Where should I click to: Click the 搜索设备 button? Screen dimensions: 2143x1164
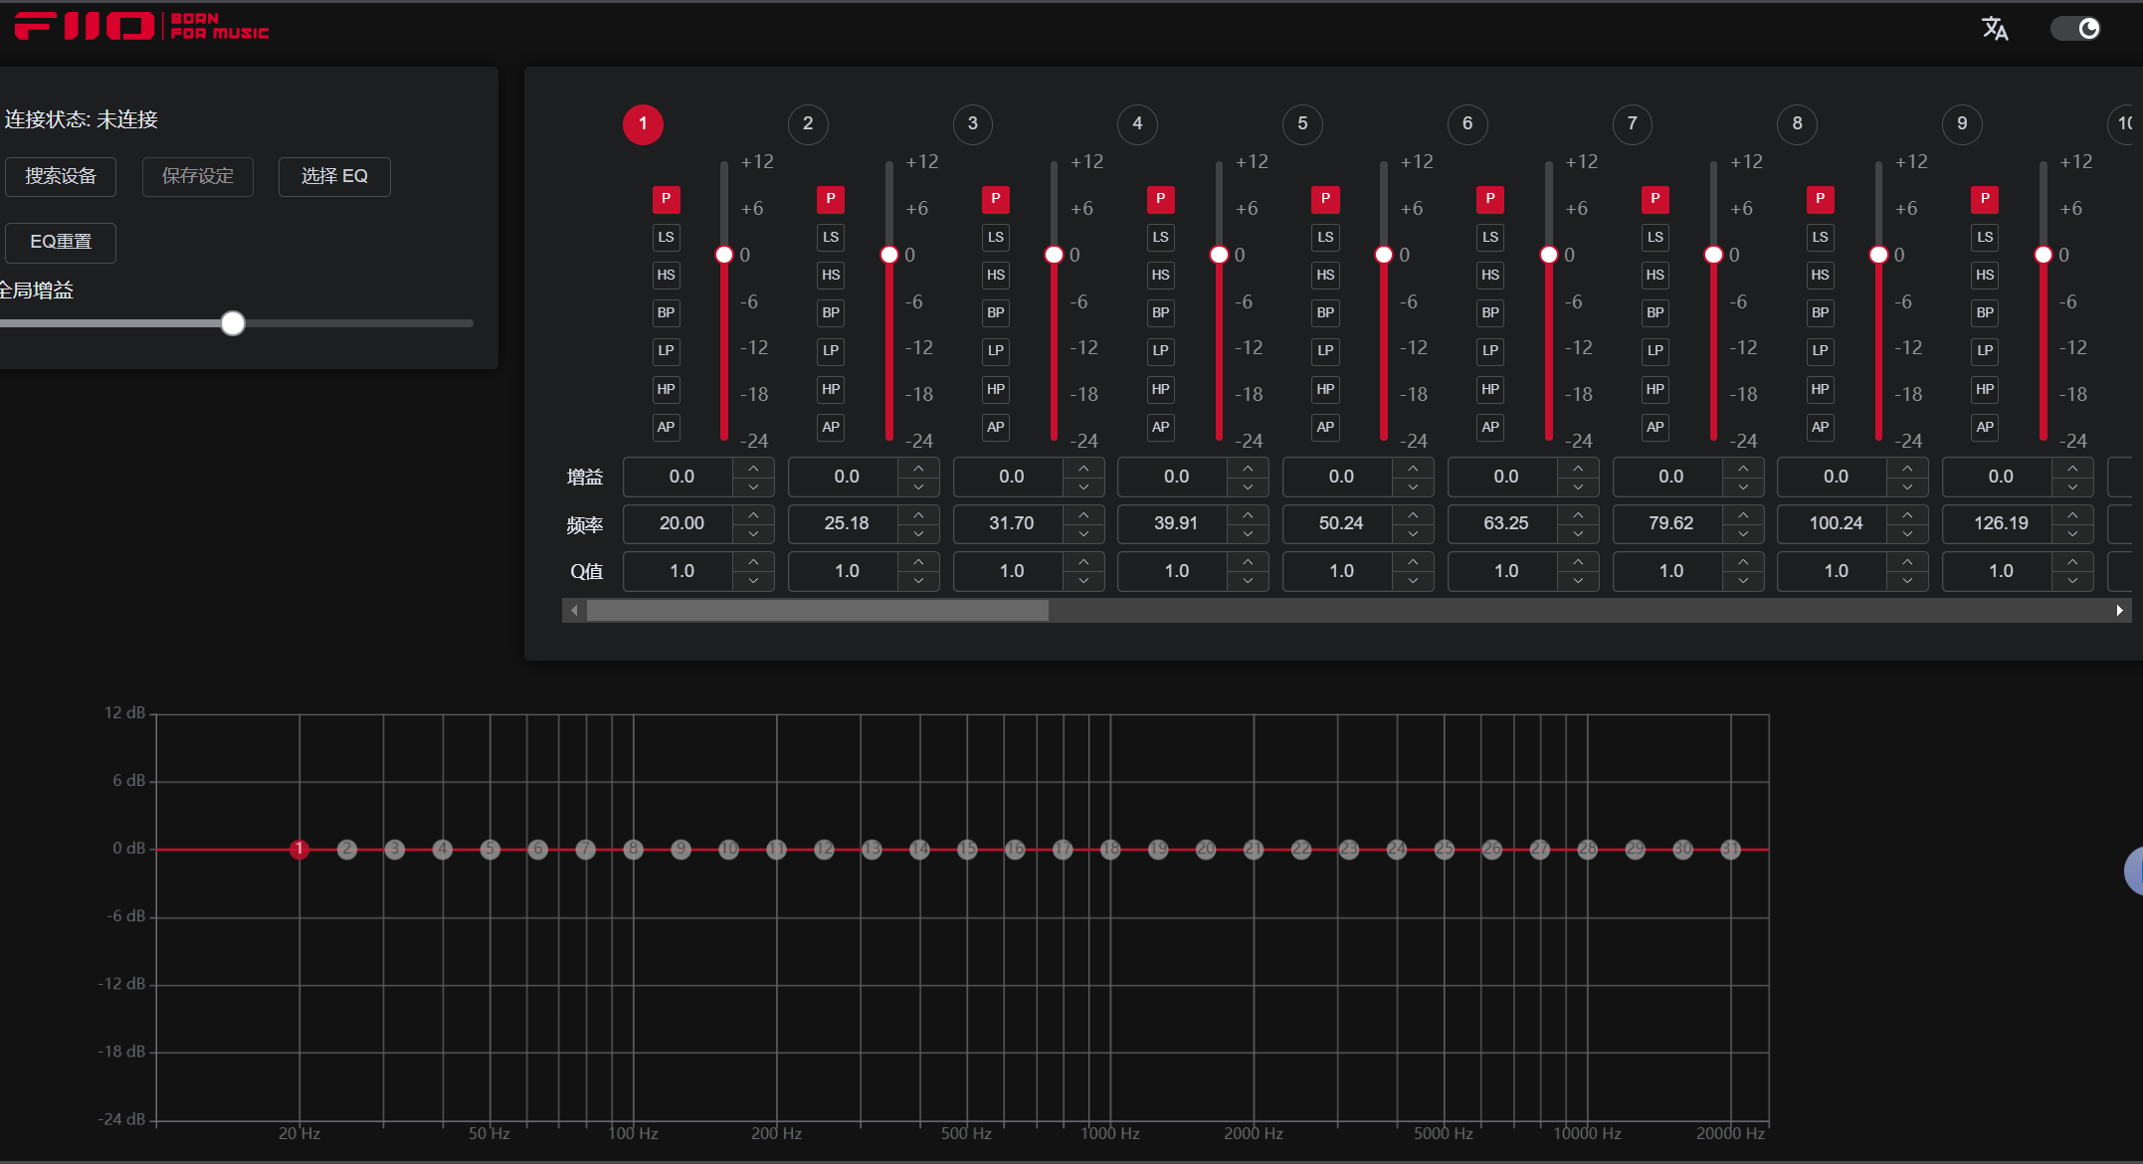pyautogui.click(x=61, y=176)
